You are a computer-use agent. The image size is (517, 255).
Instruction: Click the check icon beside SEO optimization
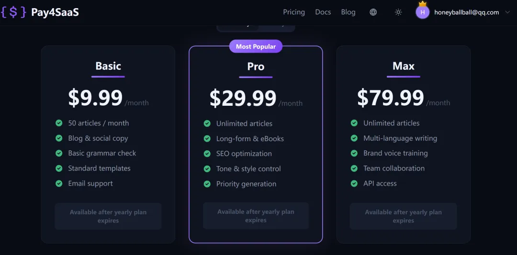[207, 154]
